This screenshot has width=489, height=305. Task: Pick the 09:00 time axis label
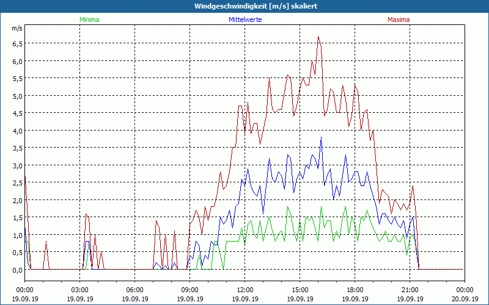click(x=189, y=290)
